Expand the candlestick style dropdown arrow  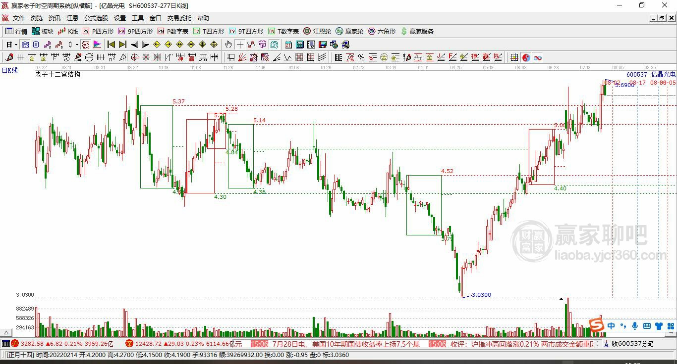click(77, 45)
